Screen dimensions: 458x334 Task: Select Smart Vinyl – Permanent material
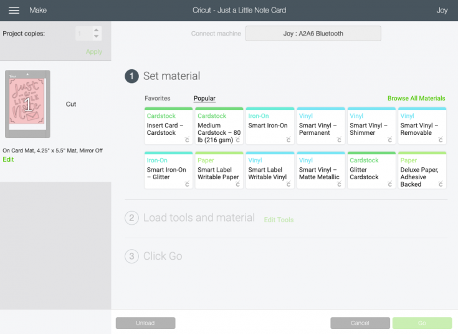tap(321, 126)
